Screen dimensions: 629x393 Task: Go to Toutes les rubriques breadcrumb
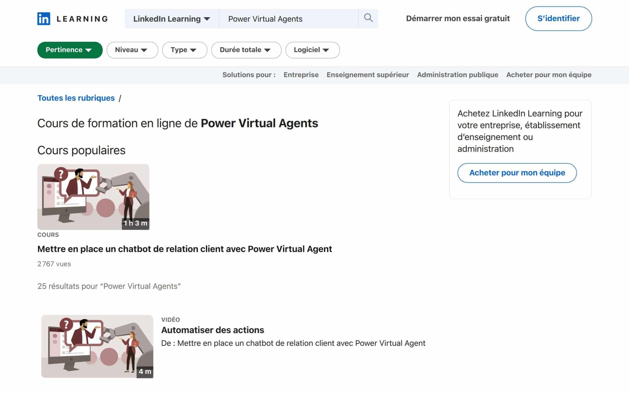click(76, 98)
